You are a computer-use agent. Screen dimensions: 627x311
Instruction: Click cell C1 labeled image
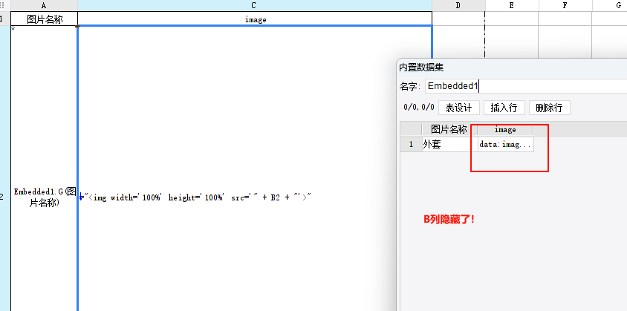coord(254,19)
